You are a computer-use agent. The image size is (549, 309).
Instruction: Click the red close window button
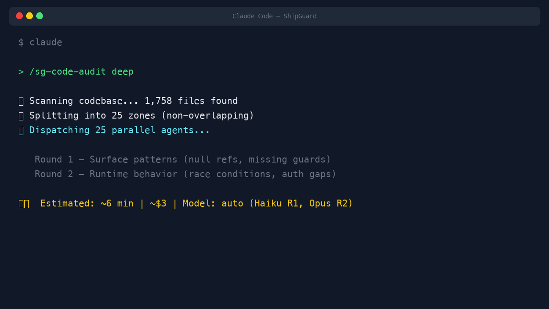[19, 16]
